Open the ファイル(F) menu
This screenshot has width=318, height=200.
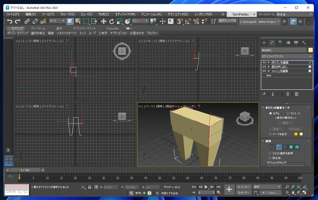pyautogui.click(x=13, y=14)
